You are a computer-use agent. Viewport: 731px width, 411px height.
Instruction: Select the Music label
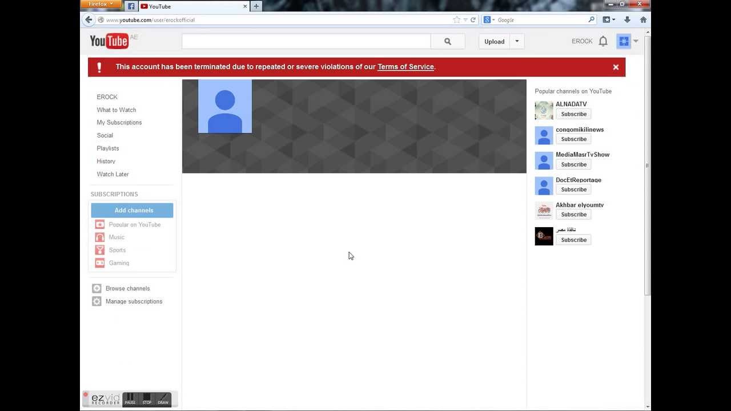tap(117, 237)
